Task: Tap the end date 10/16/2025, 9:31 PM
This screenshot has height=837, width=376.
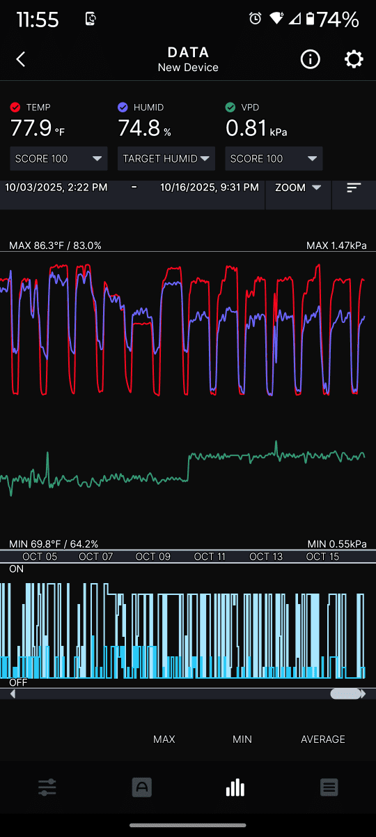Action: tap(210, 187)
